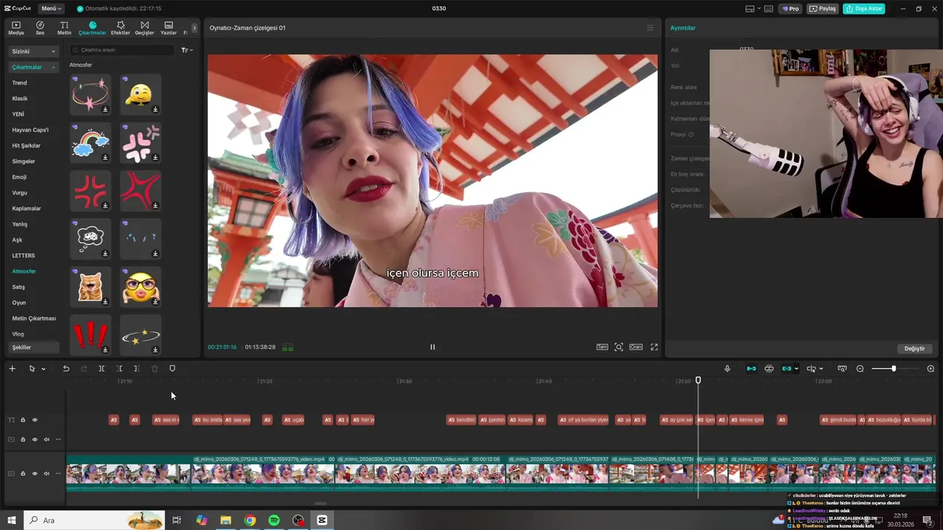Toggle main track magnet
Viewport: 943px width, 530px height.
click(751, 369)
